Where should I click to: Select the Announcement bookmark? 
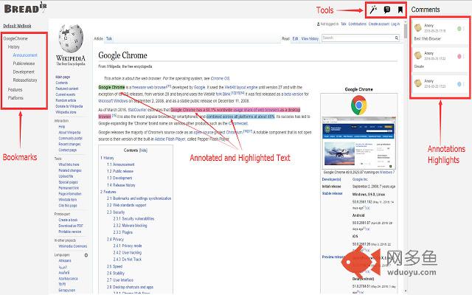coord(25,55)
